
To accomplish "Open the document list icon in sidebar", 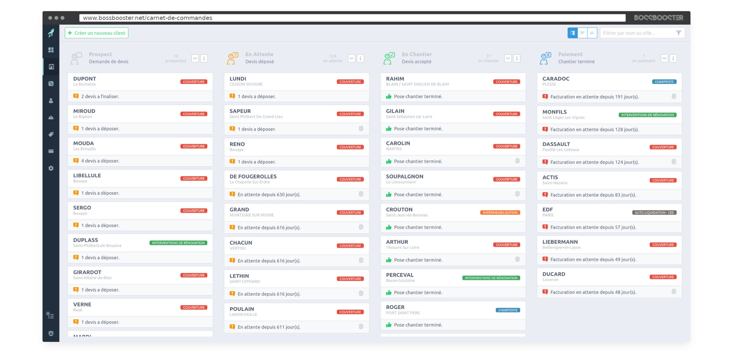I will [51, 83].
